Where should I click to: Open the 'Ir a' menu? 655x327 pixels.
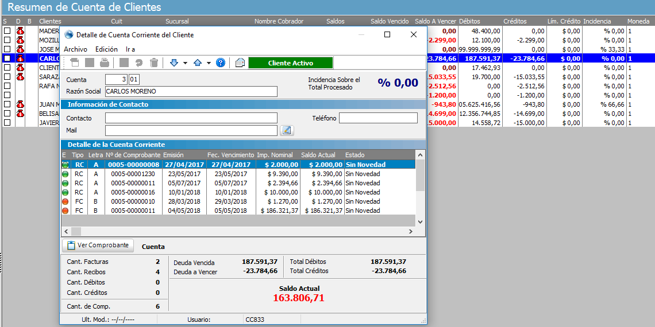pos(130,49)
